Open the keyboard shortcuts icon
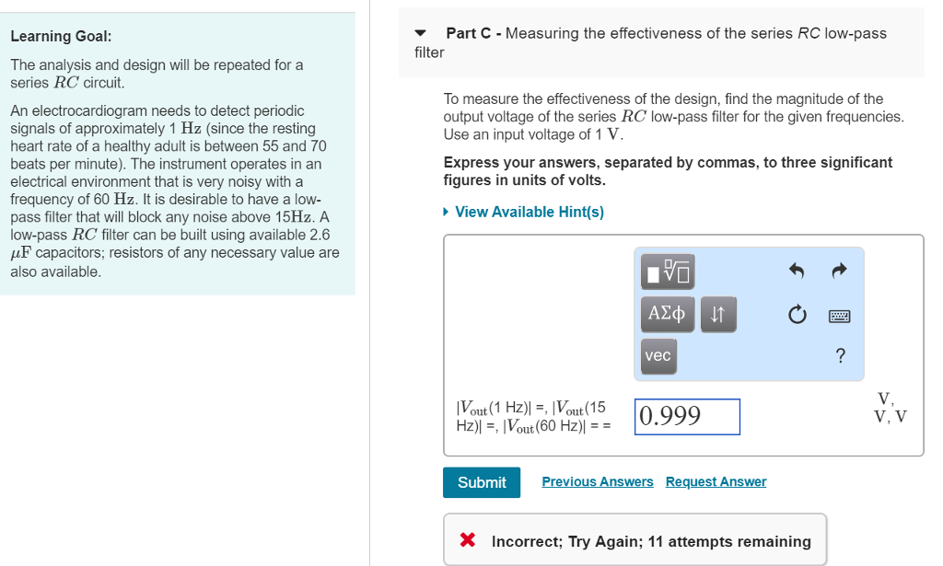The image size is (943, 566). [839, 315]
